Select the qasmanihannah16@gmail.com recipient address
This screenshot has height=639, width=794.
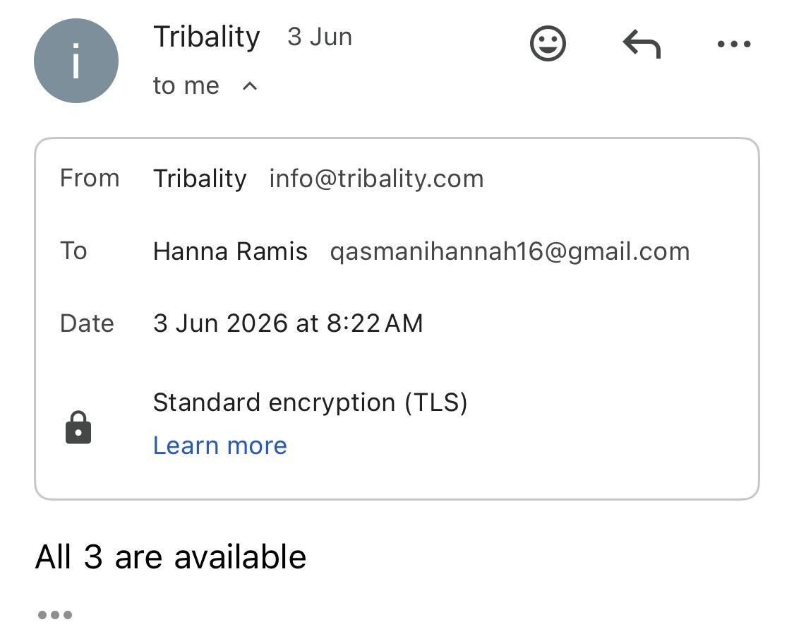tap(510, 252)
